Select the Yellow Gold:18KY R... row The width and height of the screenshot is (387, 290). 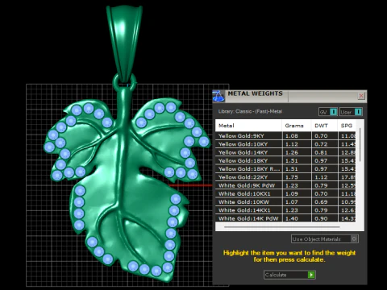click(x=285, y=169)
